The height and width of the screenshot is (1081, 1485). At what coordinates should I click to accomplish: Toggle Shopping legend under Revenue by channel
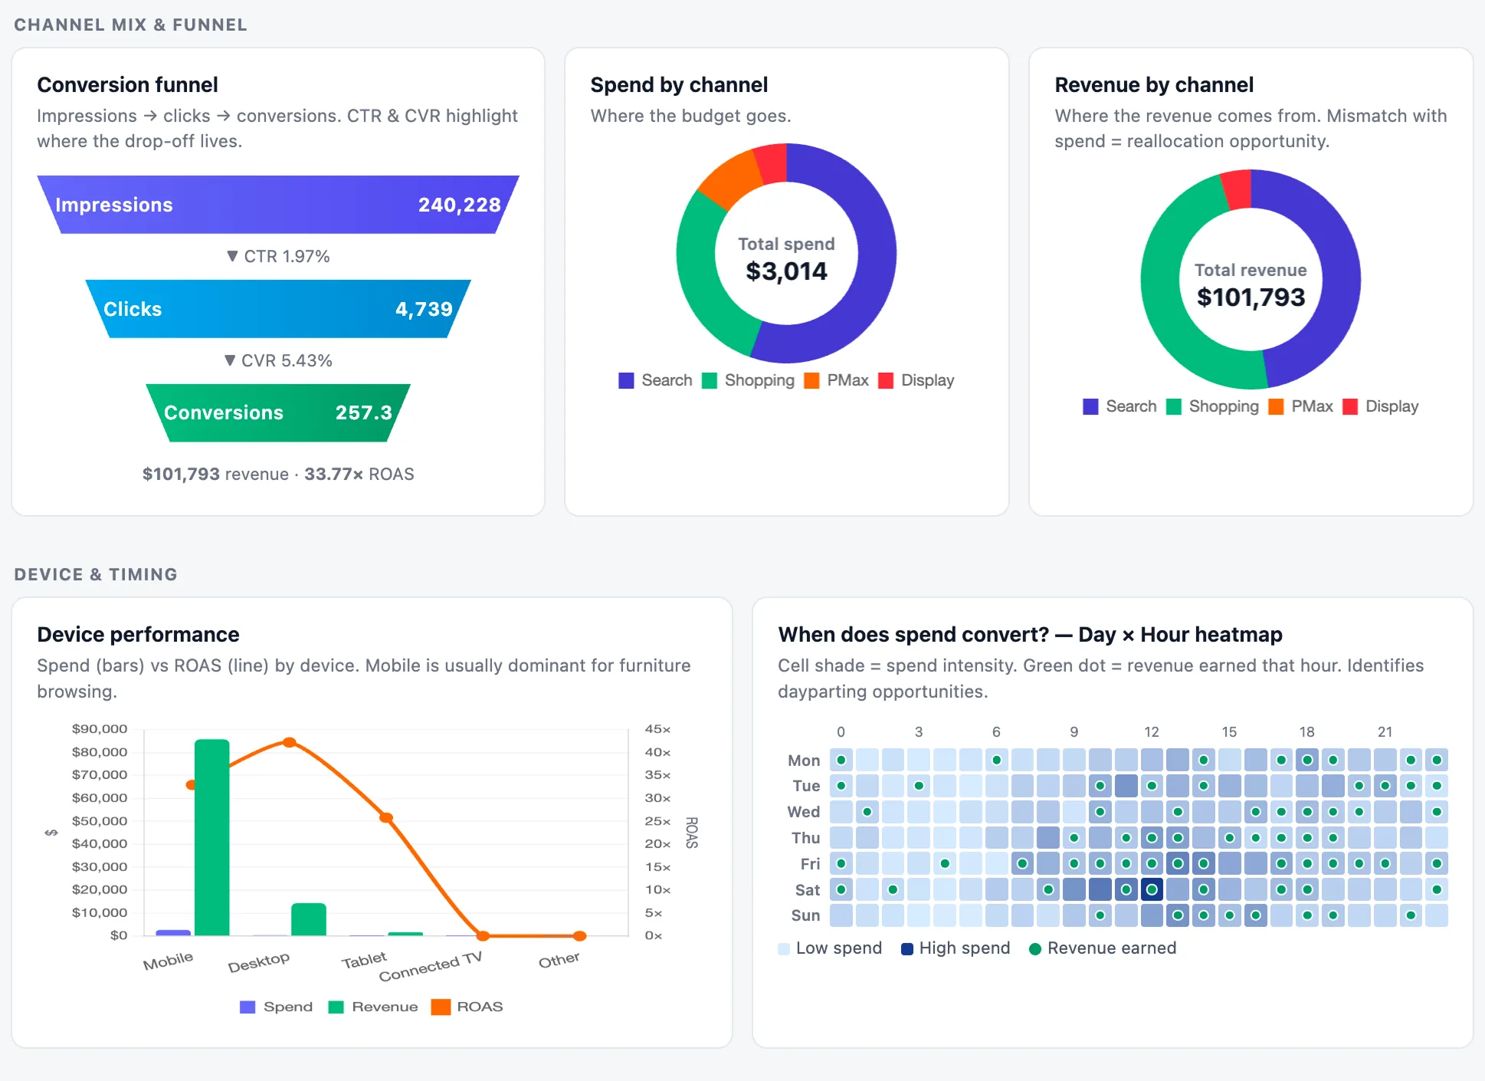pyautogui.click(x=1212, y=406)
